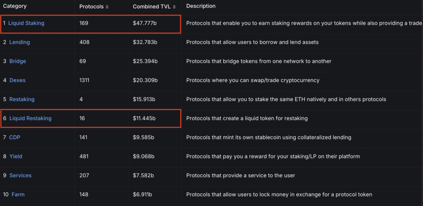423x206 pixels.
Task: Select the $47.777b TVL cell
Action: tap(145, 23)
